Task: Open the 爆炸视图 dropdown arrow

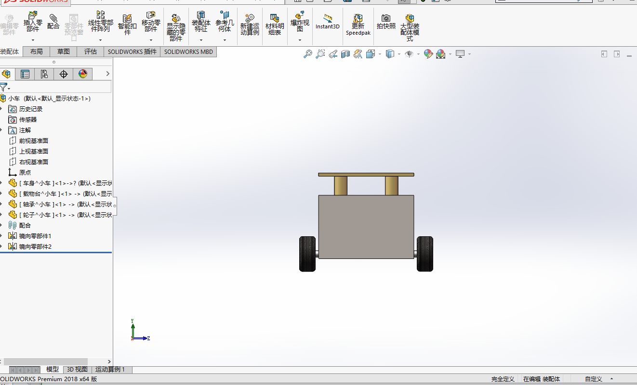Action: (x=300, y=40)
